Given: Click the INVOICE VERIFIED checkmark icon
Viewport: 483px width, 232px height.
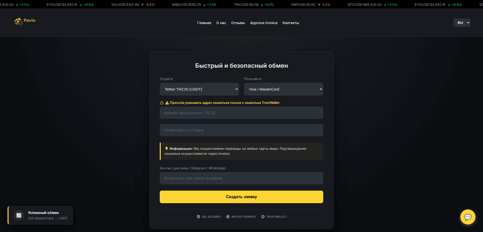Looking at the screenshot, I should pos(228,217).
